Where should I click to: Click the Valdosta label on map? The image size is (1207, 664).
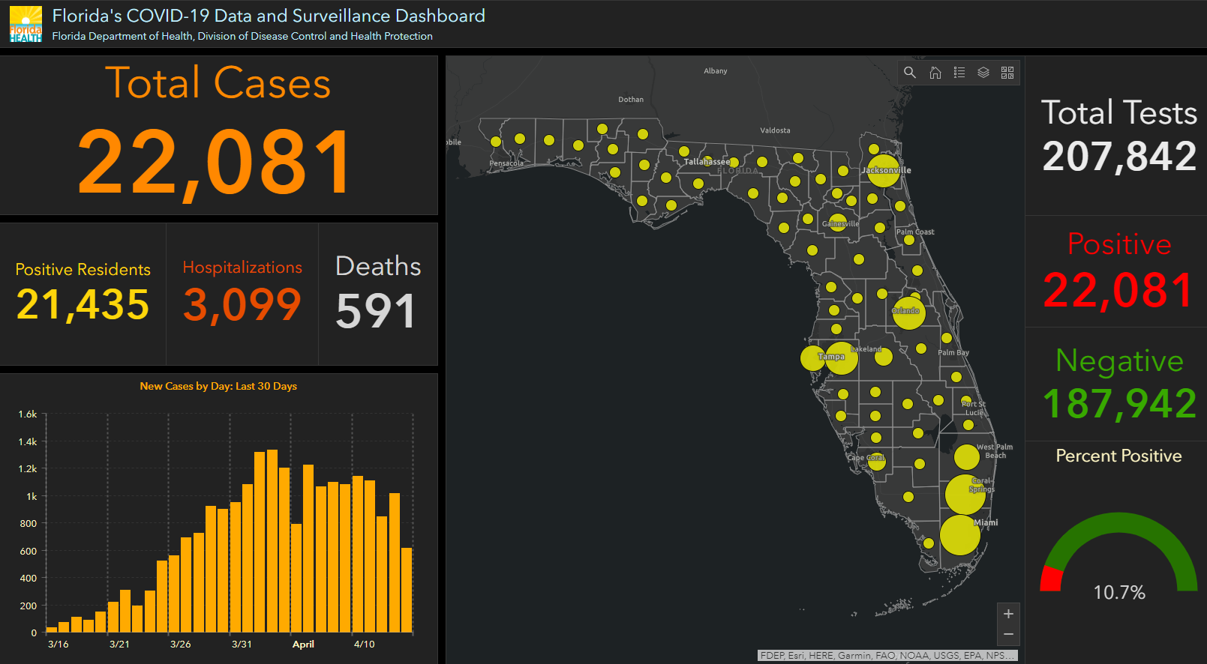[775, 130]
